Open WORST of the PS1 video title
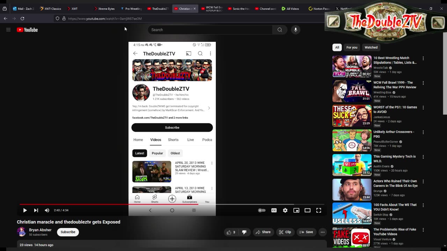Screen dimensions: 447x251 (x=395, y=109)
